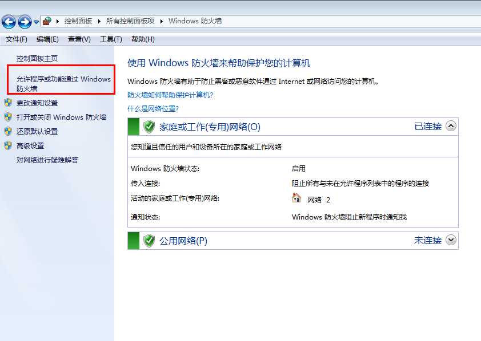
Task: Expand arrow before 控制面板 breadcrumb
Action: (x=57, y=21)
